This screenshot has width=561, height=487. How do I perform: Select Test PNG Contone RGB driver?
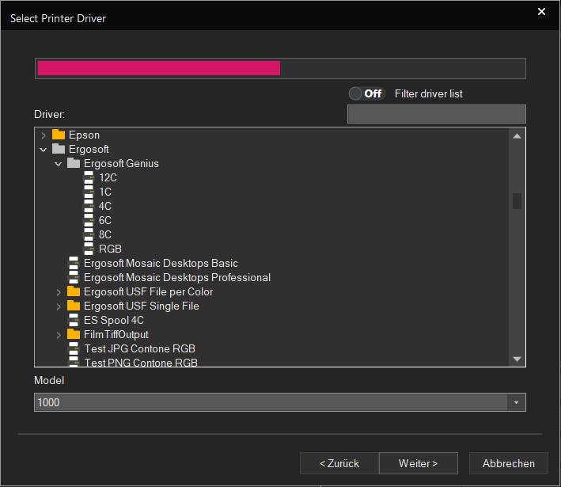pos(141,362)
